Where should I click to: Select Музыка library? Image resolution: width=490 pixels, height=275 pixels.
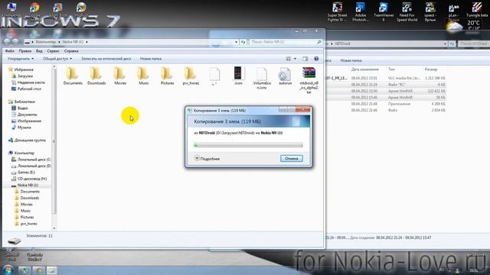point(24,128)
